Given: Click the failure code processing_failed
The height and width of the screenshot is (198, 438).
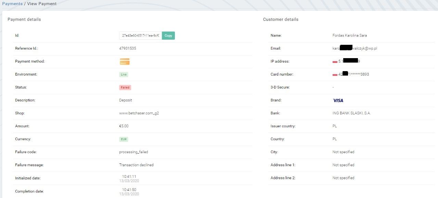Looking at the screenshot, I should (x=133, y=152).
